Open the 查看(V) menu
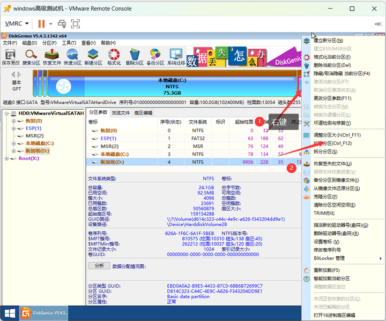This screenshot has height=321, width=386. (x=88, y=43)
